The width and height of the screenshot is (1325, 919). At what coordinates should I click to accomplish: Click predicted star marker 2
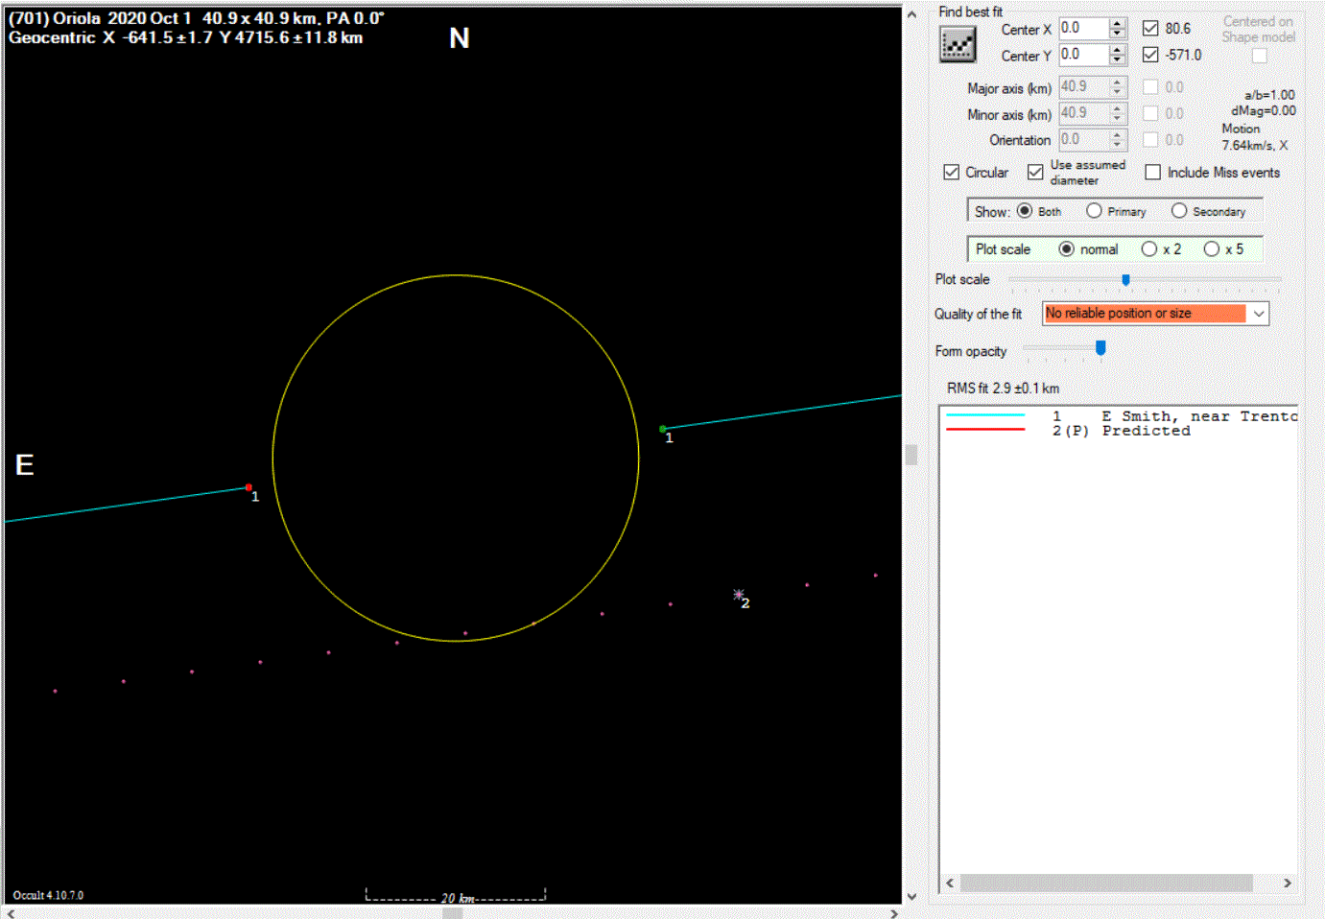point(738,595)
